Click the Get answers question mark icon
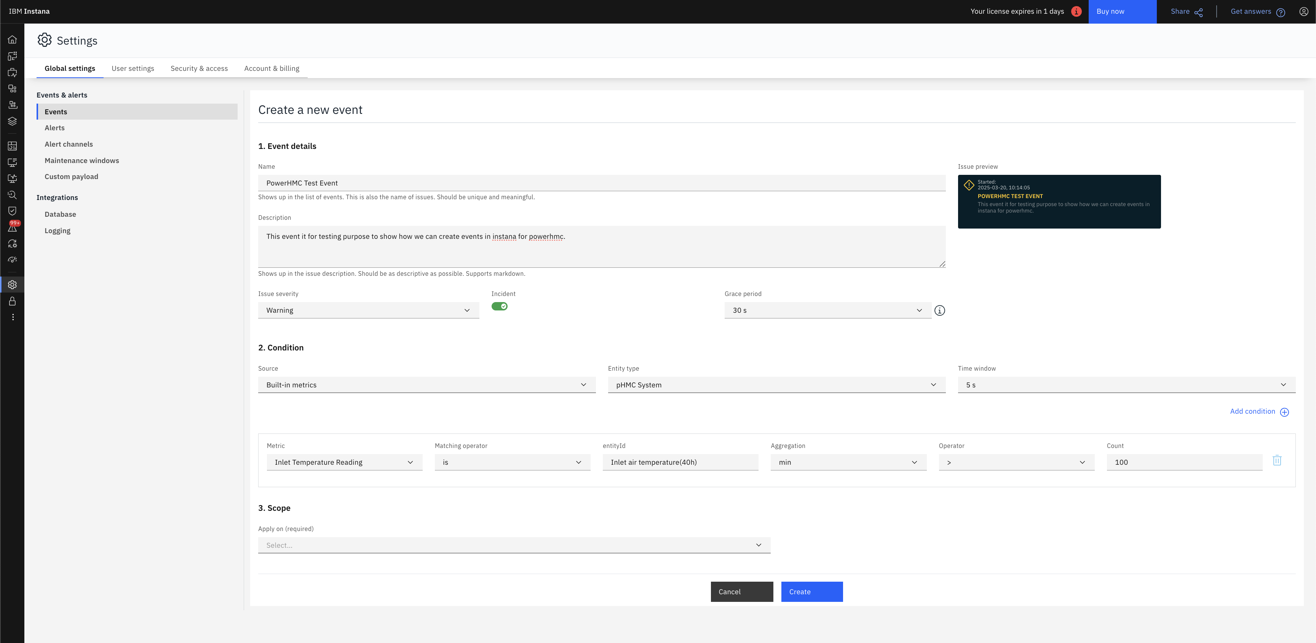This screenshot has width=1316, height=643. tap(1281, 12)
